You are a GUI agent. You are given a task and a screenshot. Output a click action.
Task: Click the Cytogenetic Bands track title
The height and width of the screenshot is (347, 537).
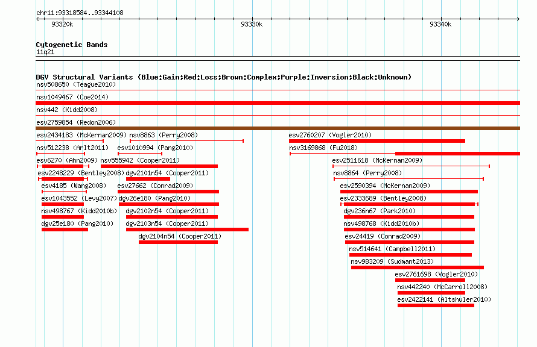tap(72, 45)
